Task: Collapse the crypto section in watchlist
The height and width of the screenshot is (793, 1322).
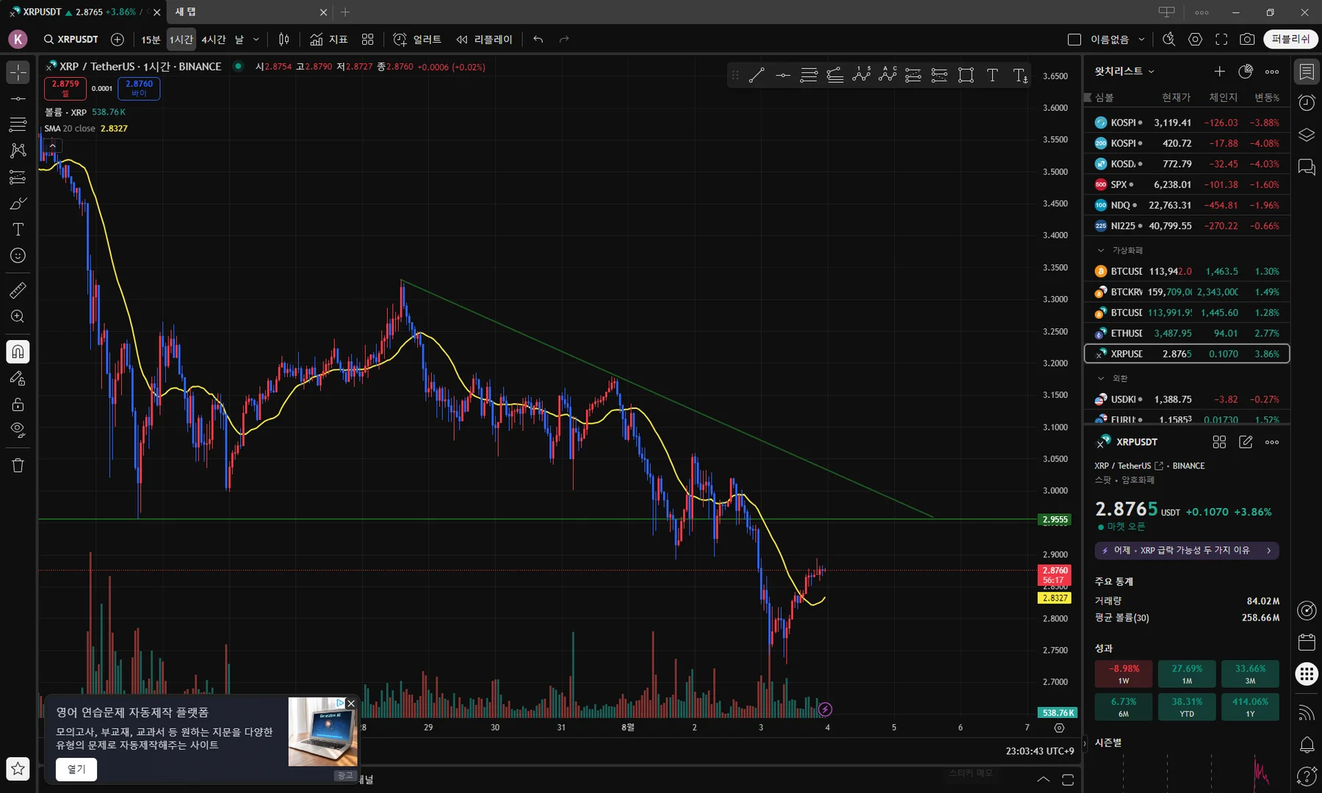Action: click(x=1100, y=250)
